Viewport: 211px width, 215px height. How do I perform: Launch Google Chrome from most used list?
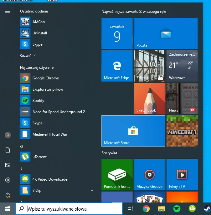tap(45, 78)
